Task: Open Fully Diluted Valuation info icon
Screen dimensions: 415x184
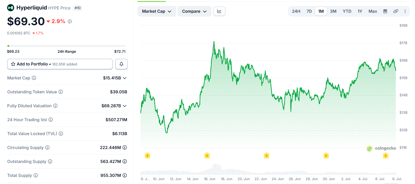Action: (x=55, y=106)
